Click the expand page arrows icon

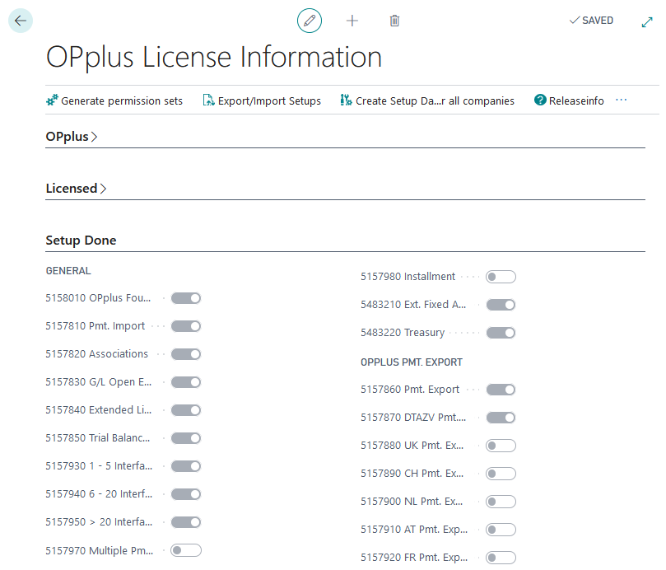pyautogui.click(x=646, y=22)
